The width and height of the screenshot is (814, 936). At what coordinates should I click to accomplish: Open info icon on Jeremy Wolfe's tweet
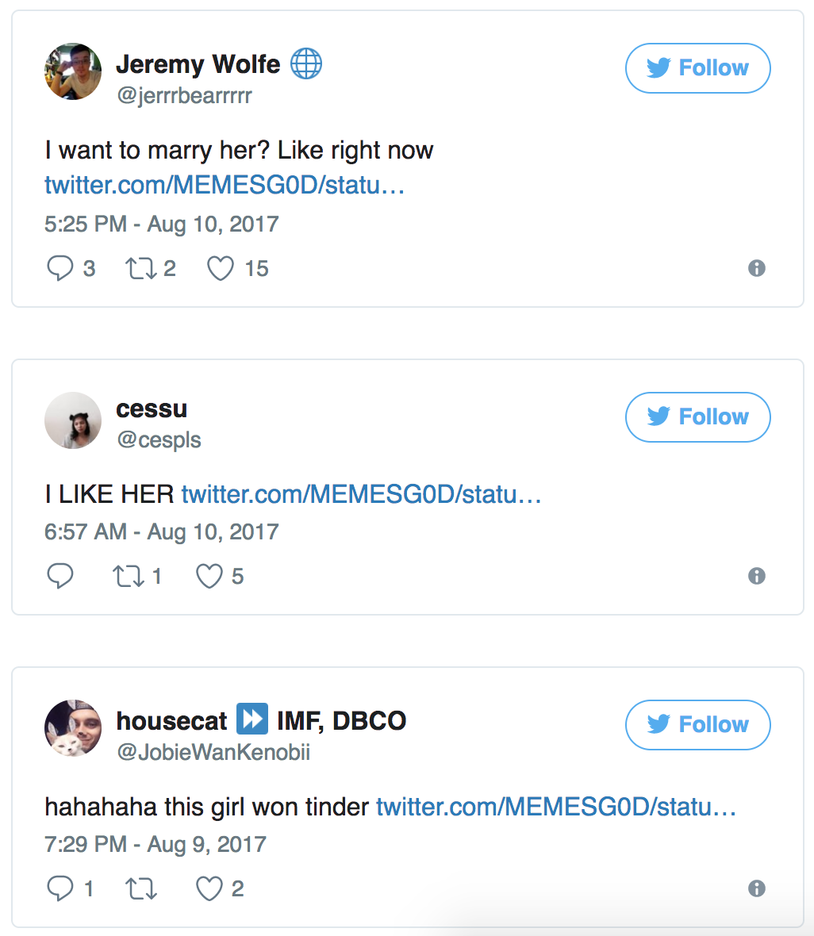point(757,269)
